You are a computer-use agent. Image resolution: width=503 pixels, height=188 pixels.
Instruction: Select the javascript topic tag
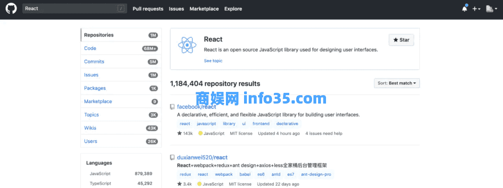[206, 124]
